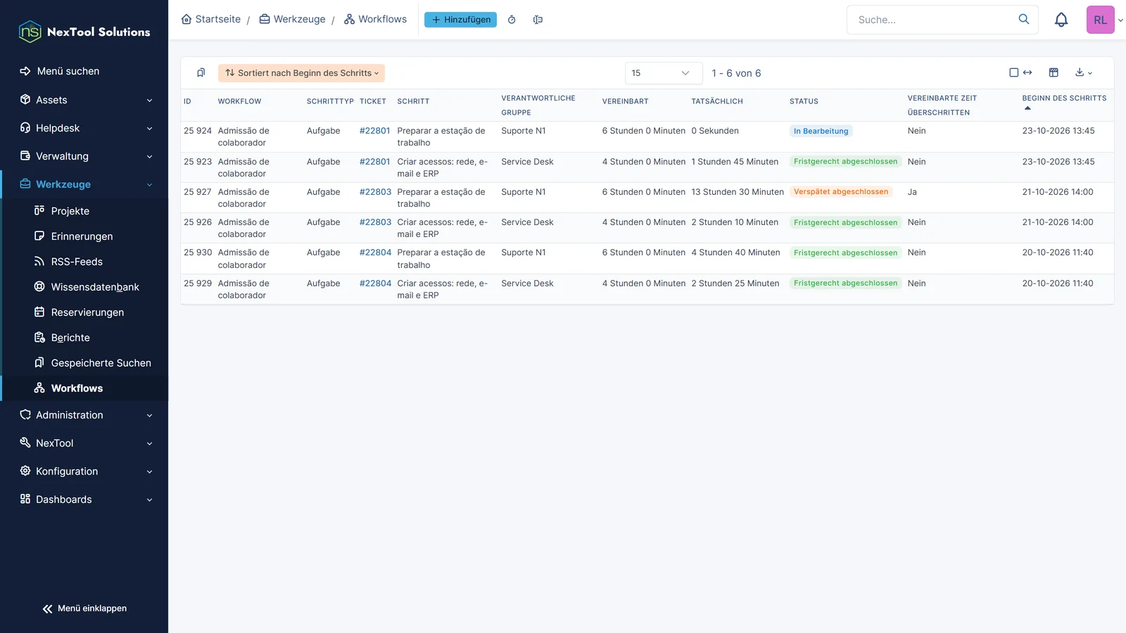Click the saved search bookmark icon above the table
This screenshot has width=1126, height=633.
coord(201,72)
